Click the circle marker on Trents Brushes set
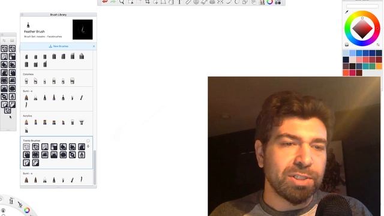The image size is (384, 216). tap(88, 141)
